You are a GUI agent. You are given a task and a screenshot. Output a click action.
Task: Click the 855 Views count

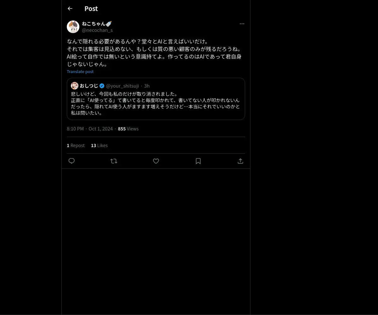tap(128, 129)
